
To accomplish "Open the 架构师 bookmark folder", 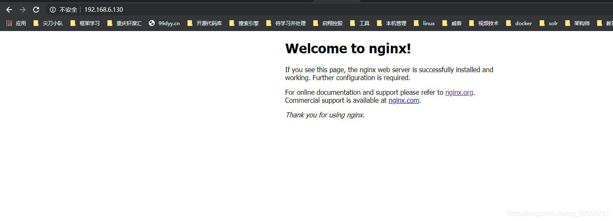I will 577,23.
